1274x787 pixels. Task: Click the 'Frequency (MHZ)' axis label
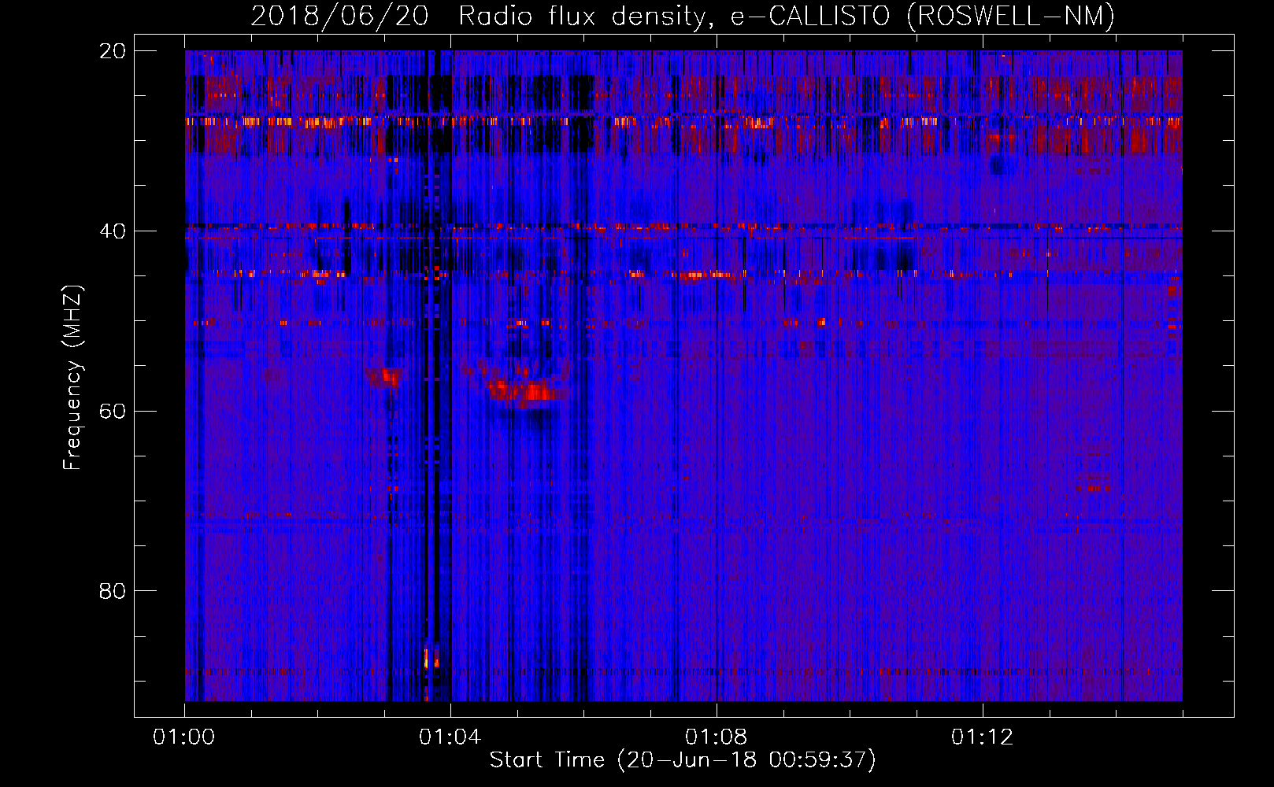72,377
